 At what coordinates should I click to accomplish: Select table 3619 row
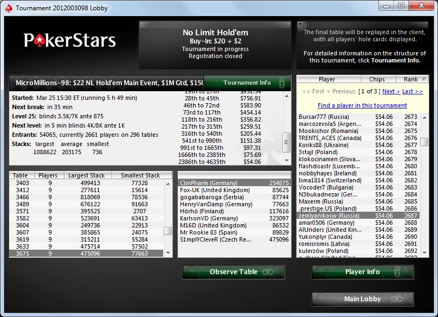tap(86, 239)
